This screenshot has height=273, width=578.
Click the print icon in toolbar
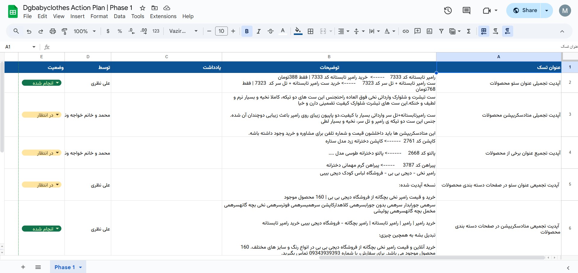point(53,31)
